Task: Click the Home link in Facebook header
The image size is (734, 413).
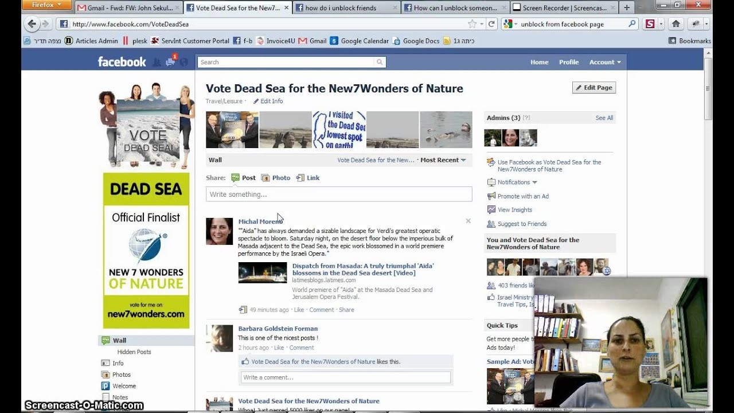Action: tap(539, 62)
